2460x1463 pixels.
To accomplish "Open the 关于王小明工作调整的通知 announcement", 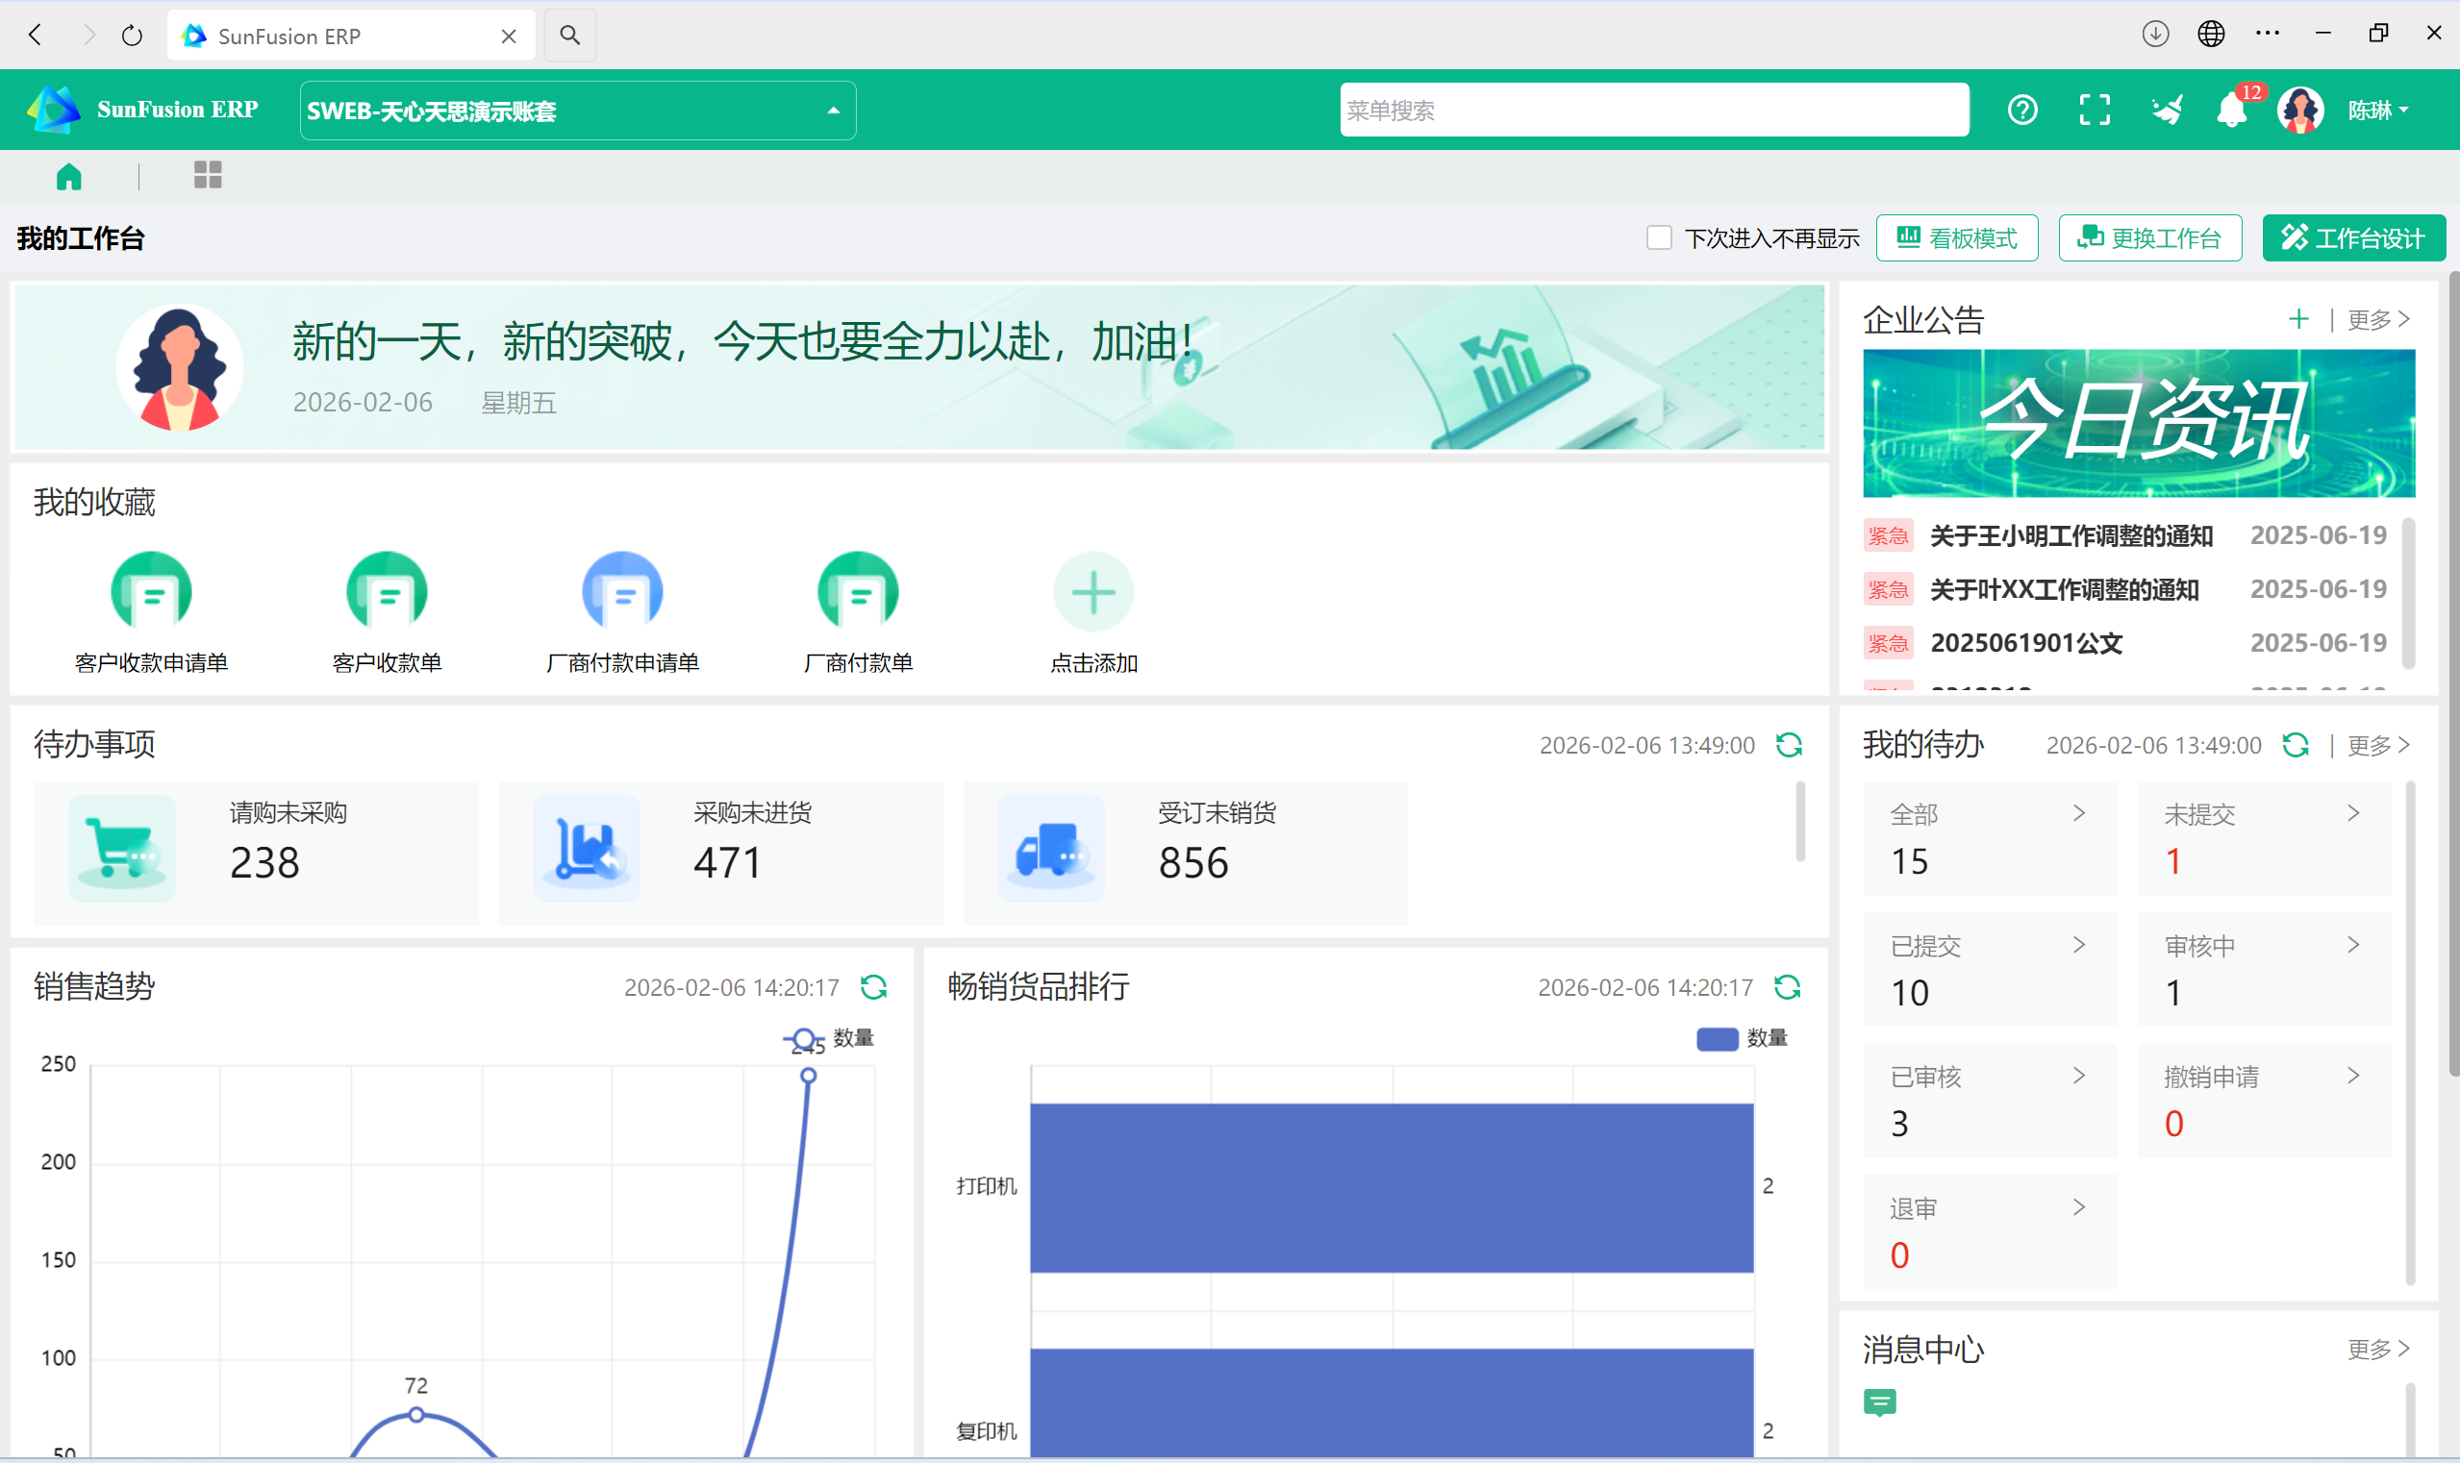I will (x=2071, y=535).
